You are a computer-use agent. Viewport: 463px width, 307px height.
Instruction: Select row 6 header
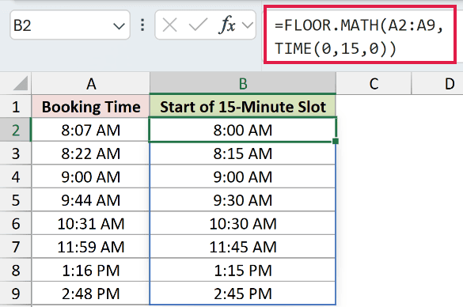(16, 223)
